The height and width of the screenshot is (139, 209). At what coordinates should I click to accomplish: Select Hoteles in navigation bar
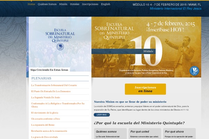pyautogui.click(x=75, y=4)
